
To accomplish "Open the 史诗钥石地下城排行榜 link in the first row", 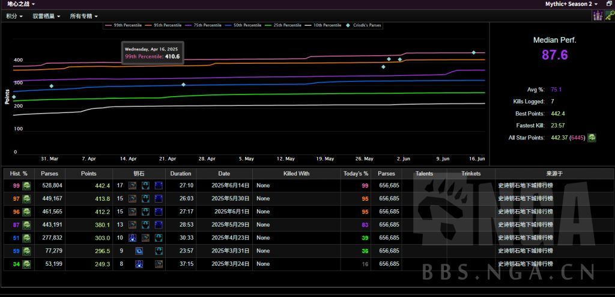I will coord(526,186).
